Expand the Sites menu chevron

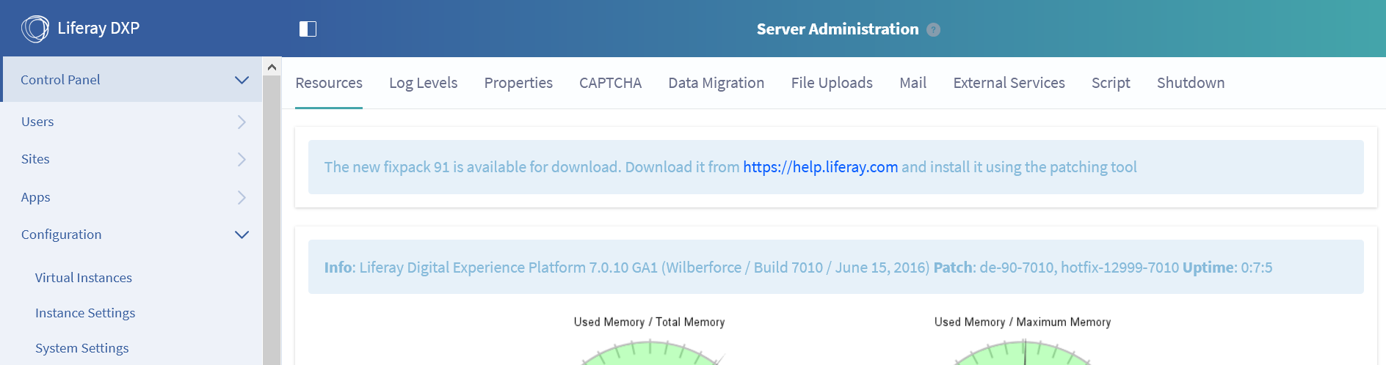[242, 159]
